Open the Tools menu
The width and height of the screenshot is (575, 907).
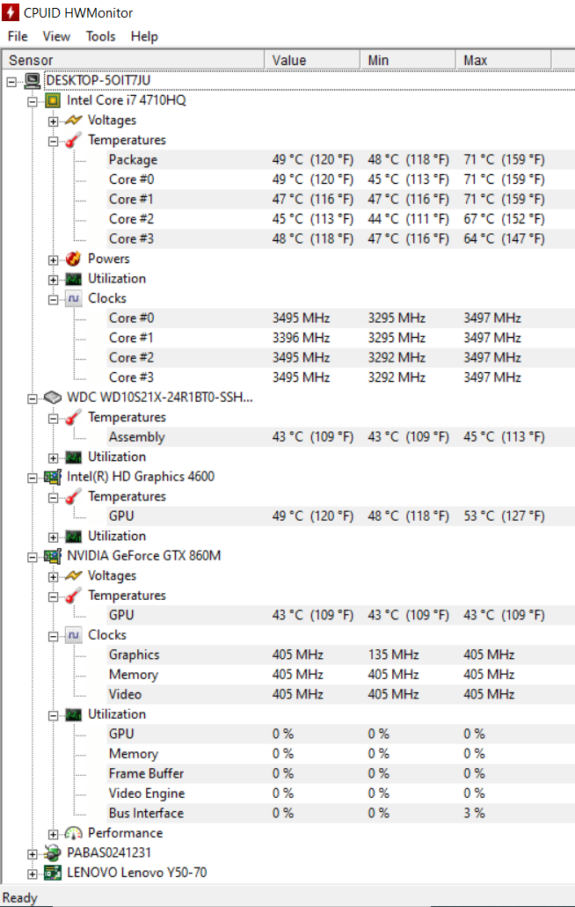tap(100, 36)
